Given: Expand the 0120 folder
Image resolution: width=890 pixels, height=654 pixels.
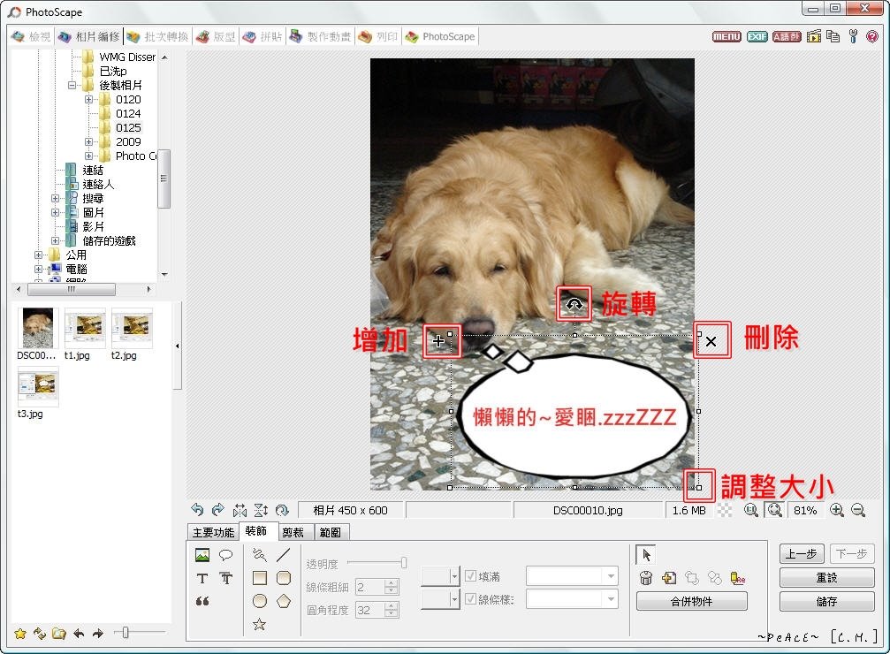Looking at the screenshot, I should click(x=88, y=99).
